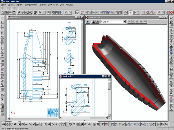Create a new document with the blank page icon

point(3,13)
